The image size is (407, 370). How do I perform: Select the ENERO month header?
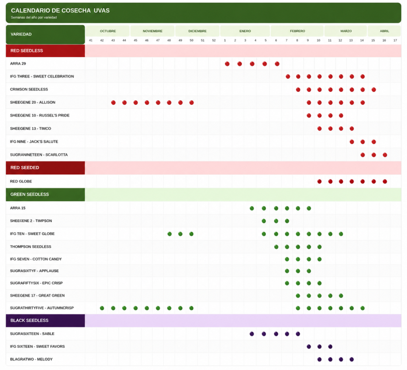[x=245, y=31]
